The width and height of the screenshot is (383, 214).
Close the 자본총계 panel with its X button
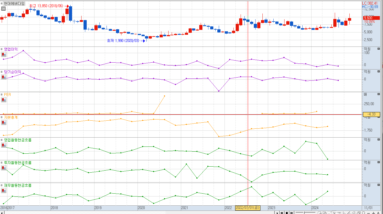coord(378,117)
